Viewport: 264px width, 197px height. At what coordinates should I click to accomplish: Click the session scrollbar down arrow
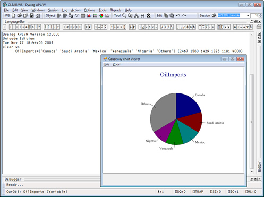[252, 172]
